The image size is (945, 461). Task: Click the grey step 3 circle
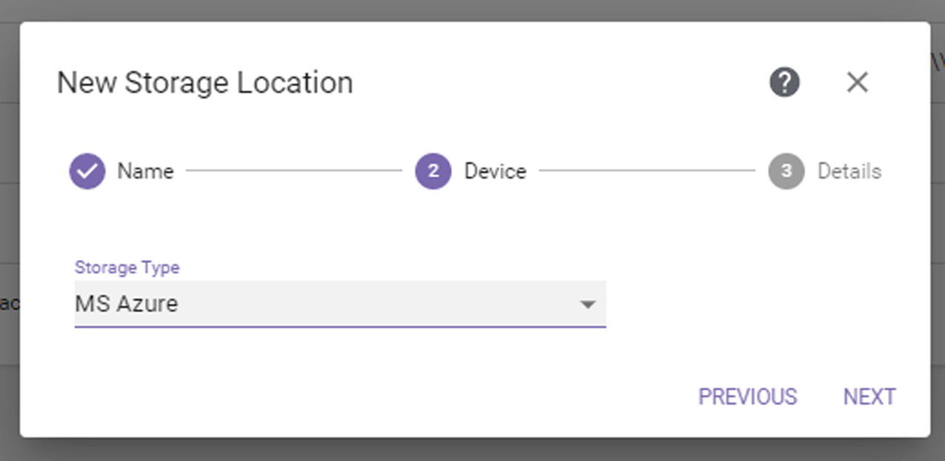point(786,171)
